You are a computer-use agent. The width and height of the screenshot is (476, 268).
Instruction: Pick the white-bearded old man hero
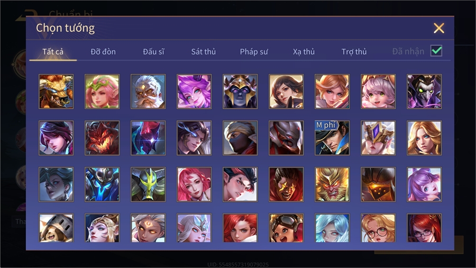(148, 92)
